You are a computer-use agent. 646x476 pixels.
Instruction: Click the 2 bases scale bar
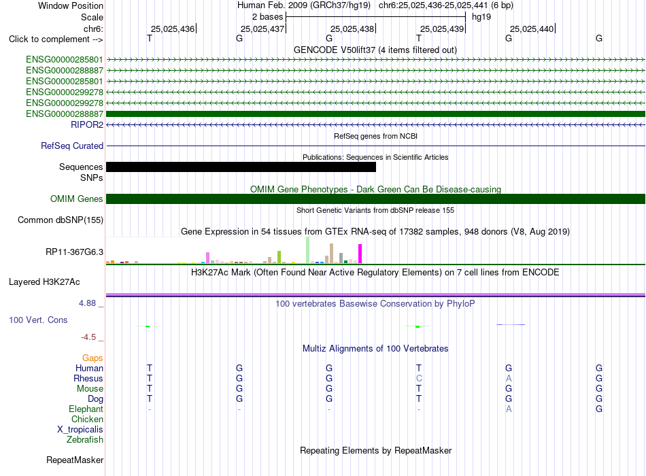pyautogui.click(x=375, y=17)
